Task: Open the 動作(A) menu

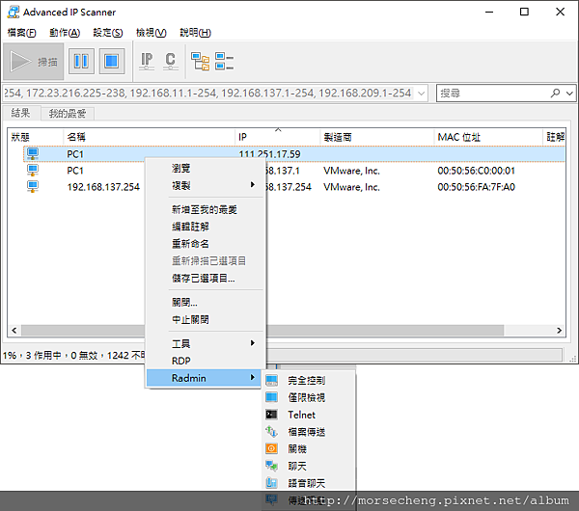Action: (x=65, y=33)
